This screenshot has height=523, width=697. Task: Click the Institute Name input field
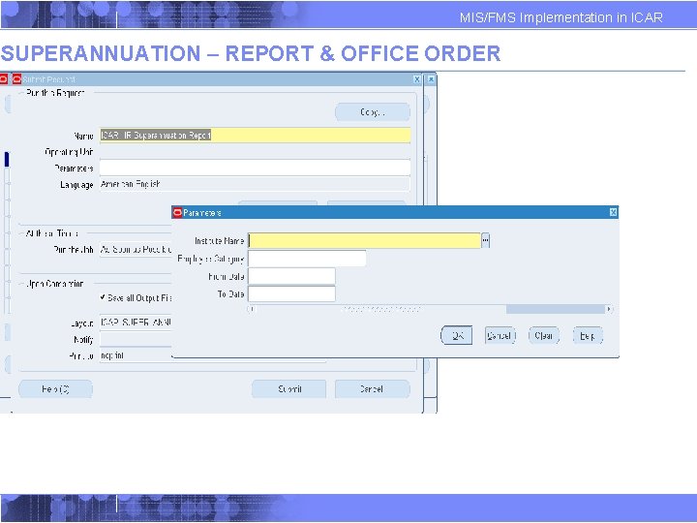tap(365, 240)
